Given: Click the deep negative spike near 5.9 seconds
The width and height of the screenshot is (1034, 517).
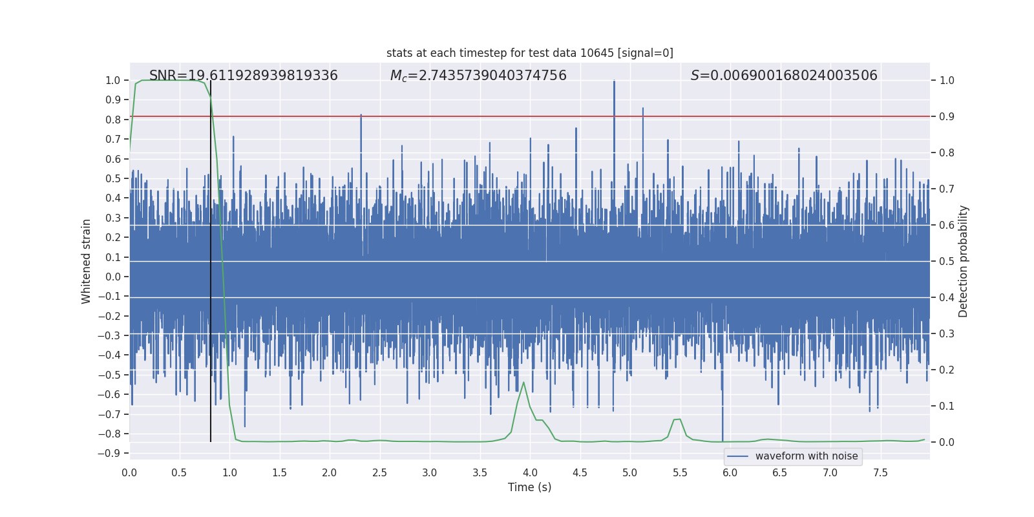Looking at the screenshot, I should click(x=723, y=433).
